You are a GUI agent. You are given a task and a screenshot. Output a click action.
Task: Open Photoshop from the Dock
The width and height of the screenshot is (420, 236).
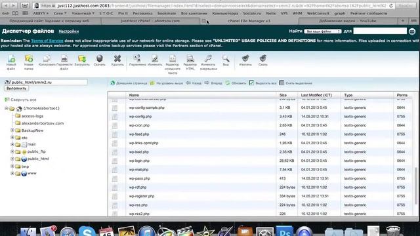(284, 231)
